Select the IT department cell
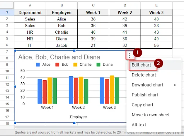 point(30,45)
